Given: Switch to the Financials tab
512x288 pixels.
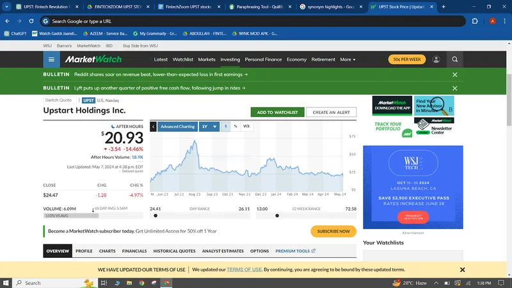Looking at the screenshot, I should tap(134, 251).
